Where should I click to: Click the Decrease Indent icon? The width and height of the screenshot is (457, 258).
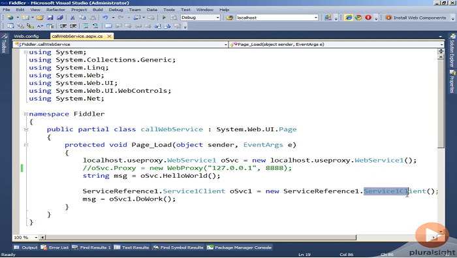pos(63,26)
